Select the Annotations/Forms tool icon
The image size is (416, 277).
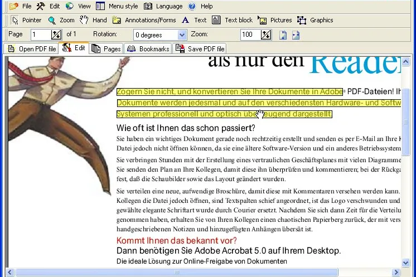coord(117,20)
